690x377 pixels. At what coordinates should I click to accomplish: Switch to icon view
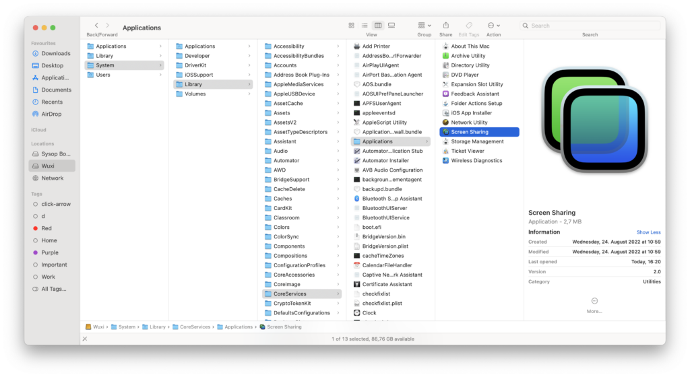tap(351, 26)
